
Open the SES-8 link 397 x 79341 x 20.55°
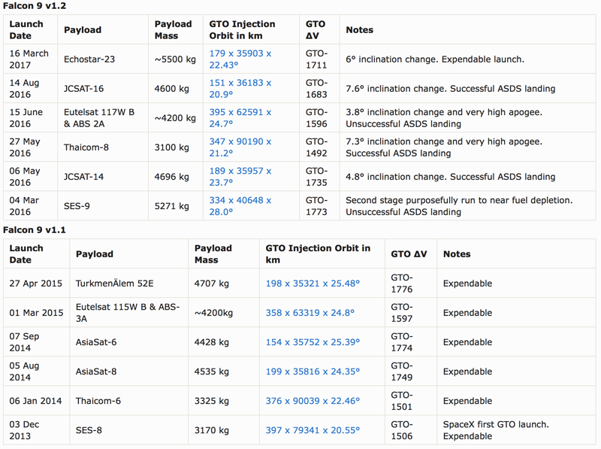coord(313,430)
